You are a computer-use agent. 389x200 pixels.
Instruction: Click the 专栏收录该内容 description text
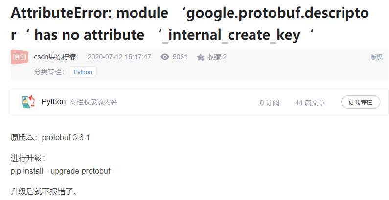pyautogui.click(x=93, y=102)
